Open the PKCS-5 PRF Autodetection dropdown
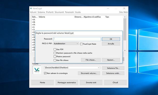This screenshot has height=95, width=158. (66, 44)
